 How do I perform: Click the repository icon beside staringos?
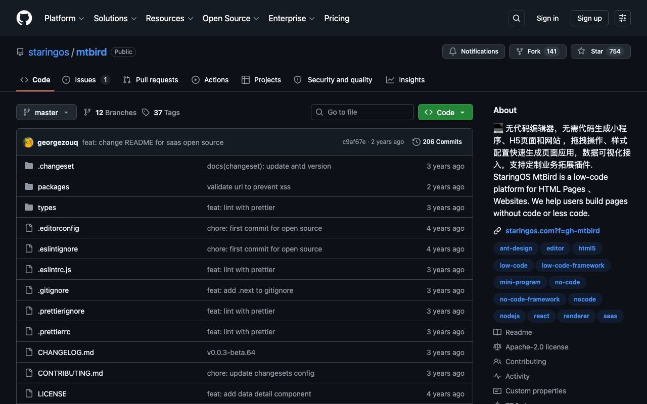click(20, 52)
